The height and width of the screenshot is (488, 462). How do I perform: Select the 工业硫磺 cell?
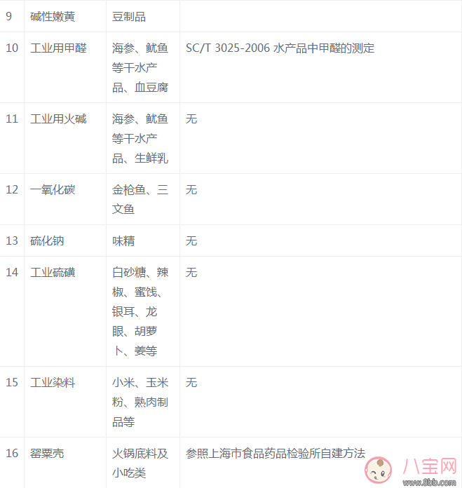pos(53,272)
